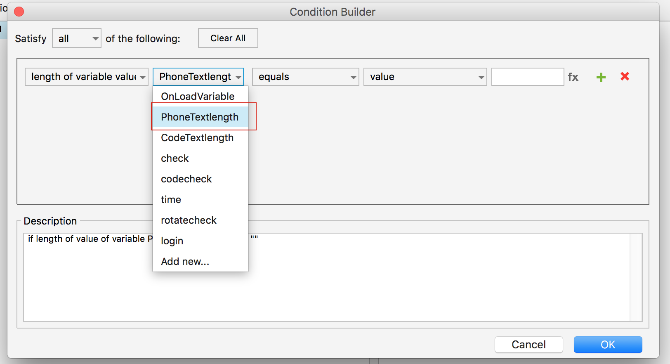Choose PhoneTextlength in the variable list

200,117
